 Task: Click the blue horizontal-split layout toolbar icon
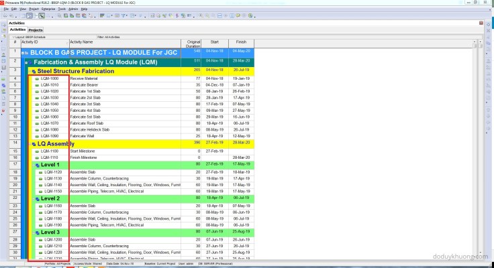[x=219, y=15]
